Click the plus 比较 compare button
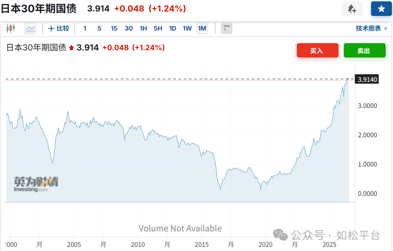This screenshot has height=251, width=393. pyautogui.click(x=59, y=28)
